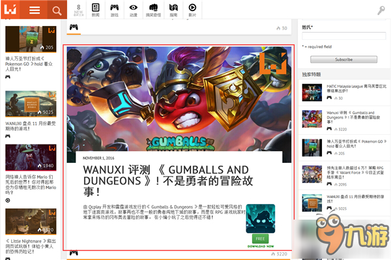Image resolution: width=391 pixels, height=260 pixels.
Task: Open the Gumballs hero banner image
Action: click(179, 98)
